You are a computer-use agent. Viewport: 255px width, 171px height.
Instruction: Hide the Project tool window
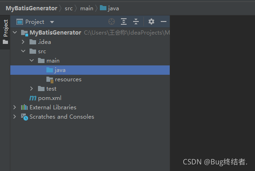(164, 21)
